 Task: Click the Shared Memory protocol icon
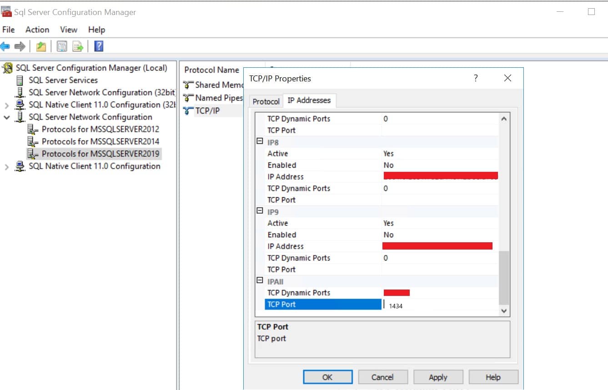[x=188, y=85]
